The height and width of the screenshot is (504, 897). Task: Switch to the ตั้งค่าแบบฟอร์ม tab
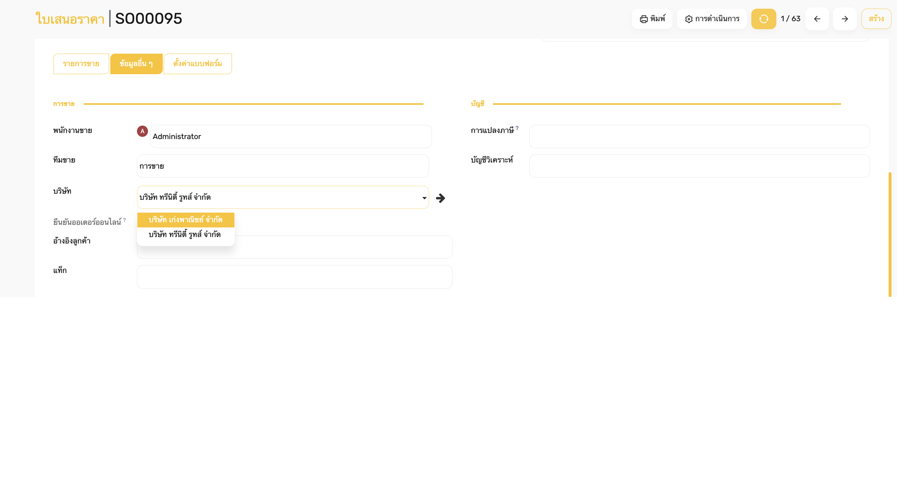197,63
